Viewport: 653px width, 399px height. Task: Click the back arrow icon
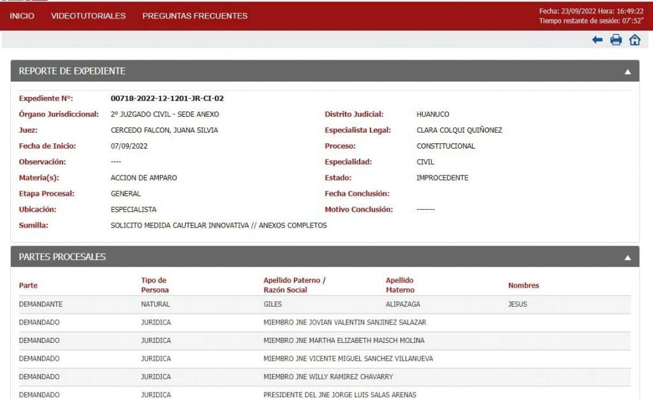coord(597,40)
